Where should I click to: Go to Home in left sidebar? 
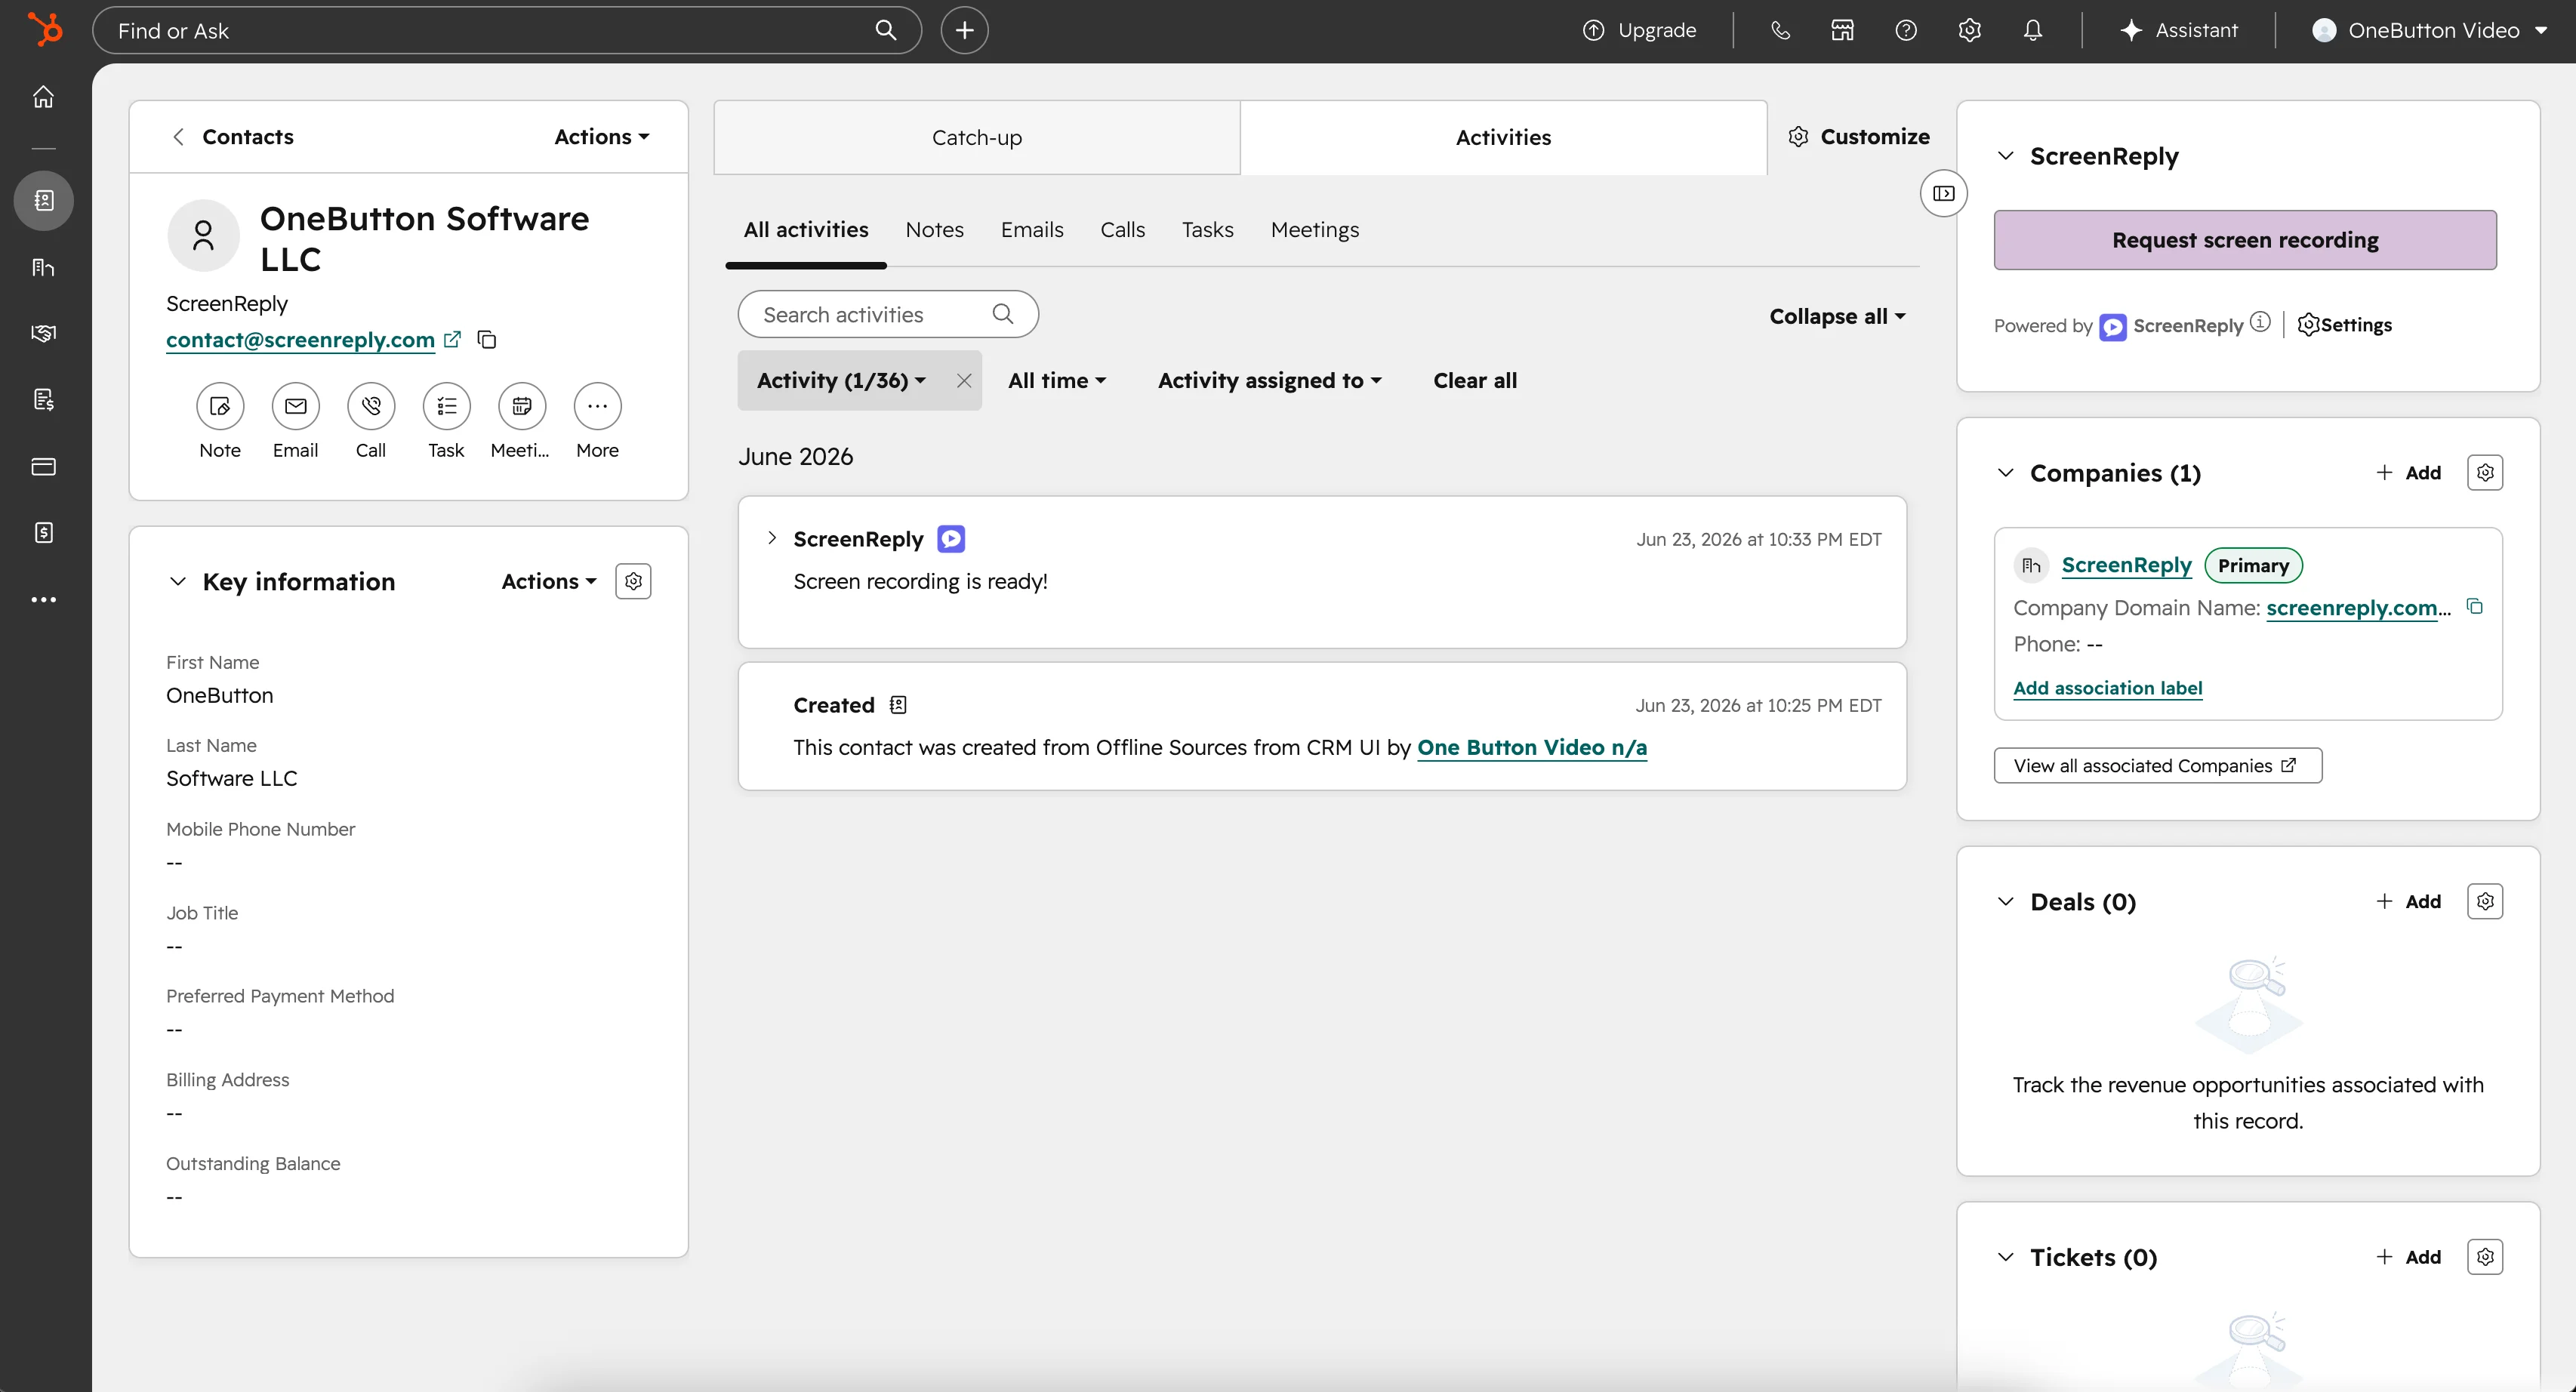pyautogui.click(x=43, y=97)
